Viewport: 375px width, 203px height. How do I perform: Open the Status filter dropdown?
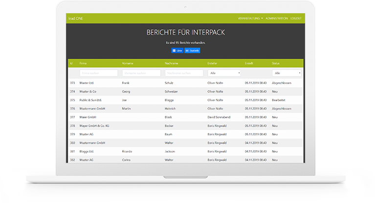click(287, 73)
